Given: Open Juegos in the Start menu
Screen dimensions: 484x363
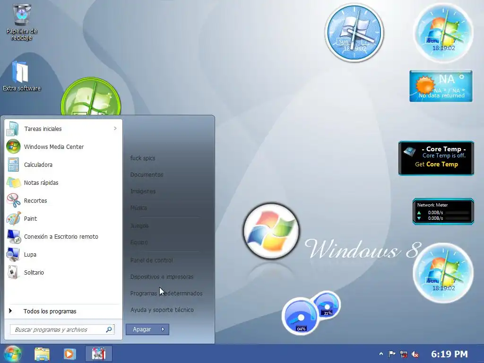Looking at the screenshot, I should (x=139, y=226).
